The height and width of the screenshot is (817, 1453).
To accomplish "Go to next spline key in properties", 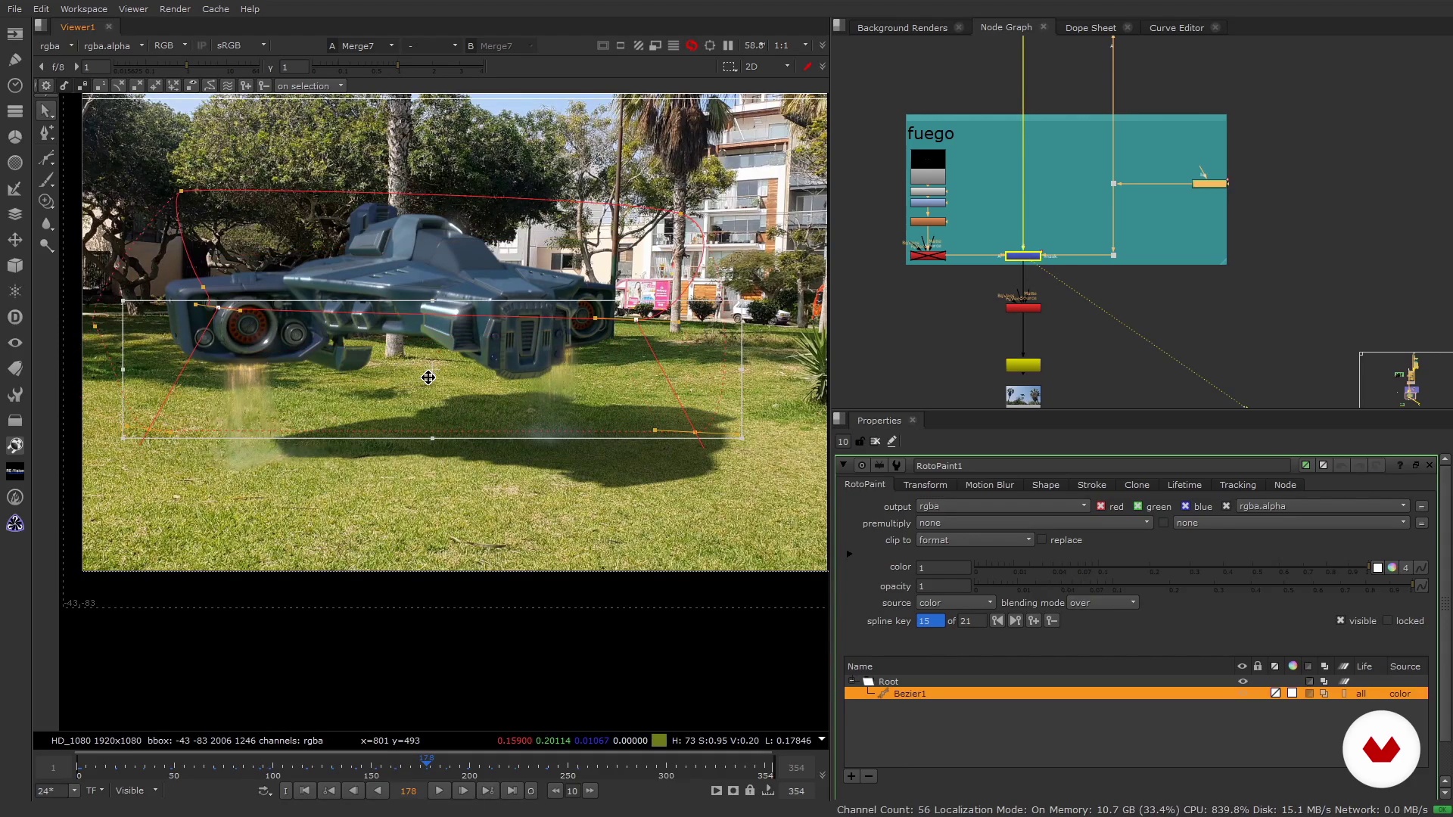I will pos(1016,621).
